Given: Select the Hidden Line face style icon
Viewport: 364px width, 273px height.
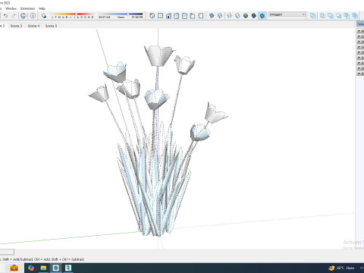Looking at the screenshot, I should 237,16.
